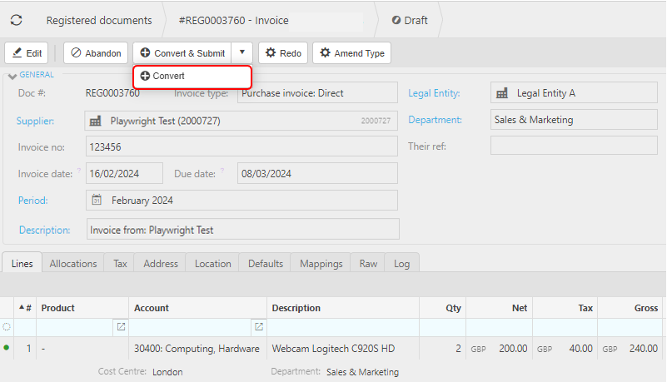Click the green status dot on line 1
667x382 pixels.
[x=7, y=348]
